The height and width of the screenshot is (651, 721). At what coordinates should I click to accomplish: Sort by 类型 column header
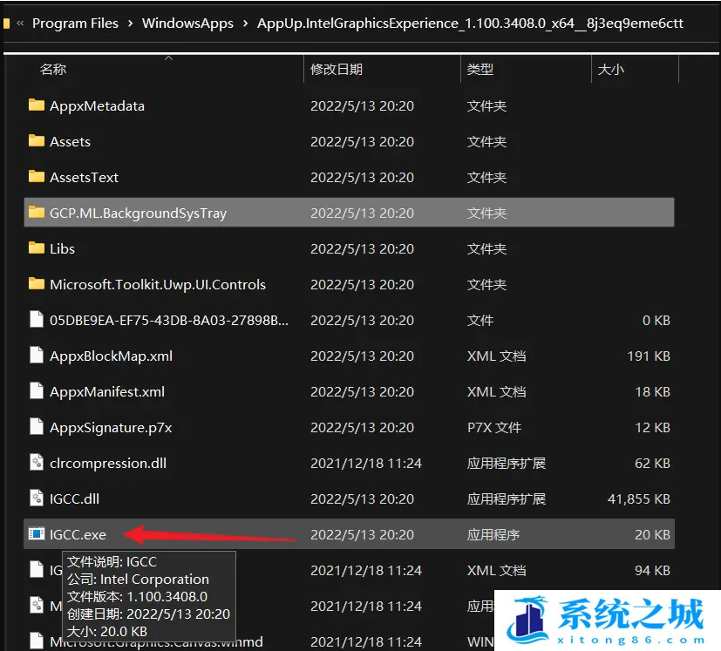480,69
